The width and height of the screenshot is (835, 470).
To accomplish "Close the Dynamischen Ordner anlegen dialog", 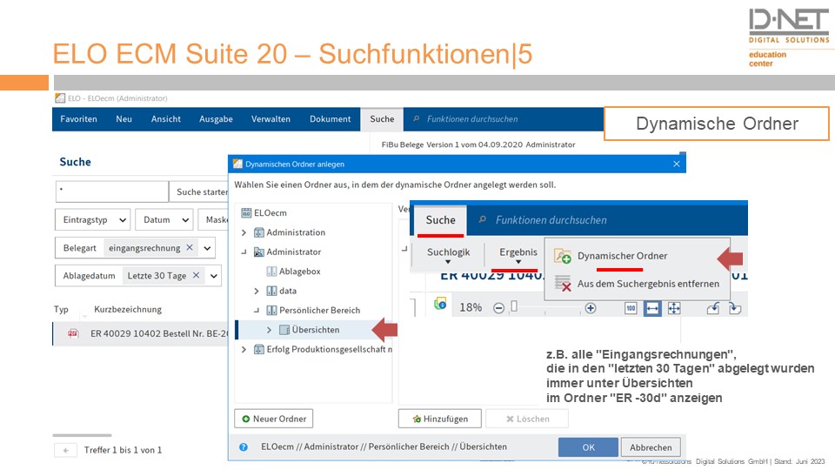I will [677, 164].
